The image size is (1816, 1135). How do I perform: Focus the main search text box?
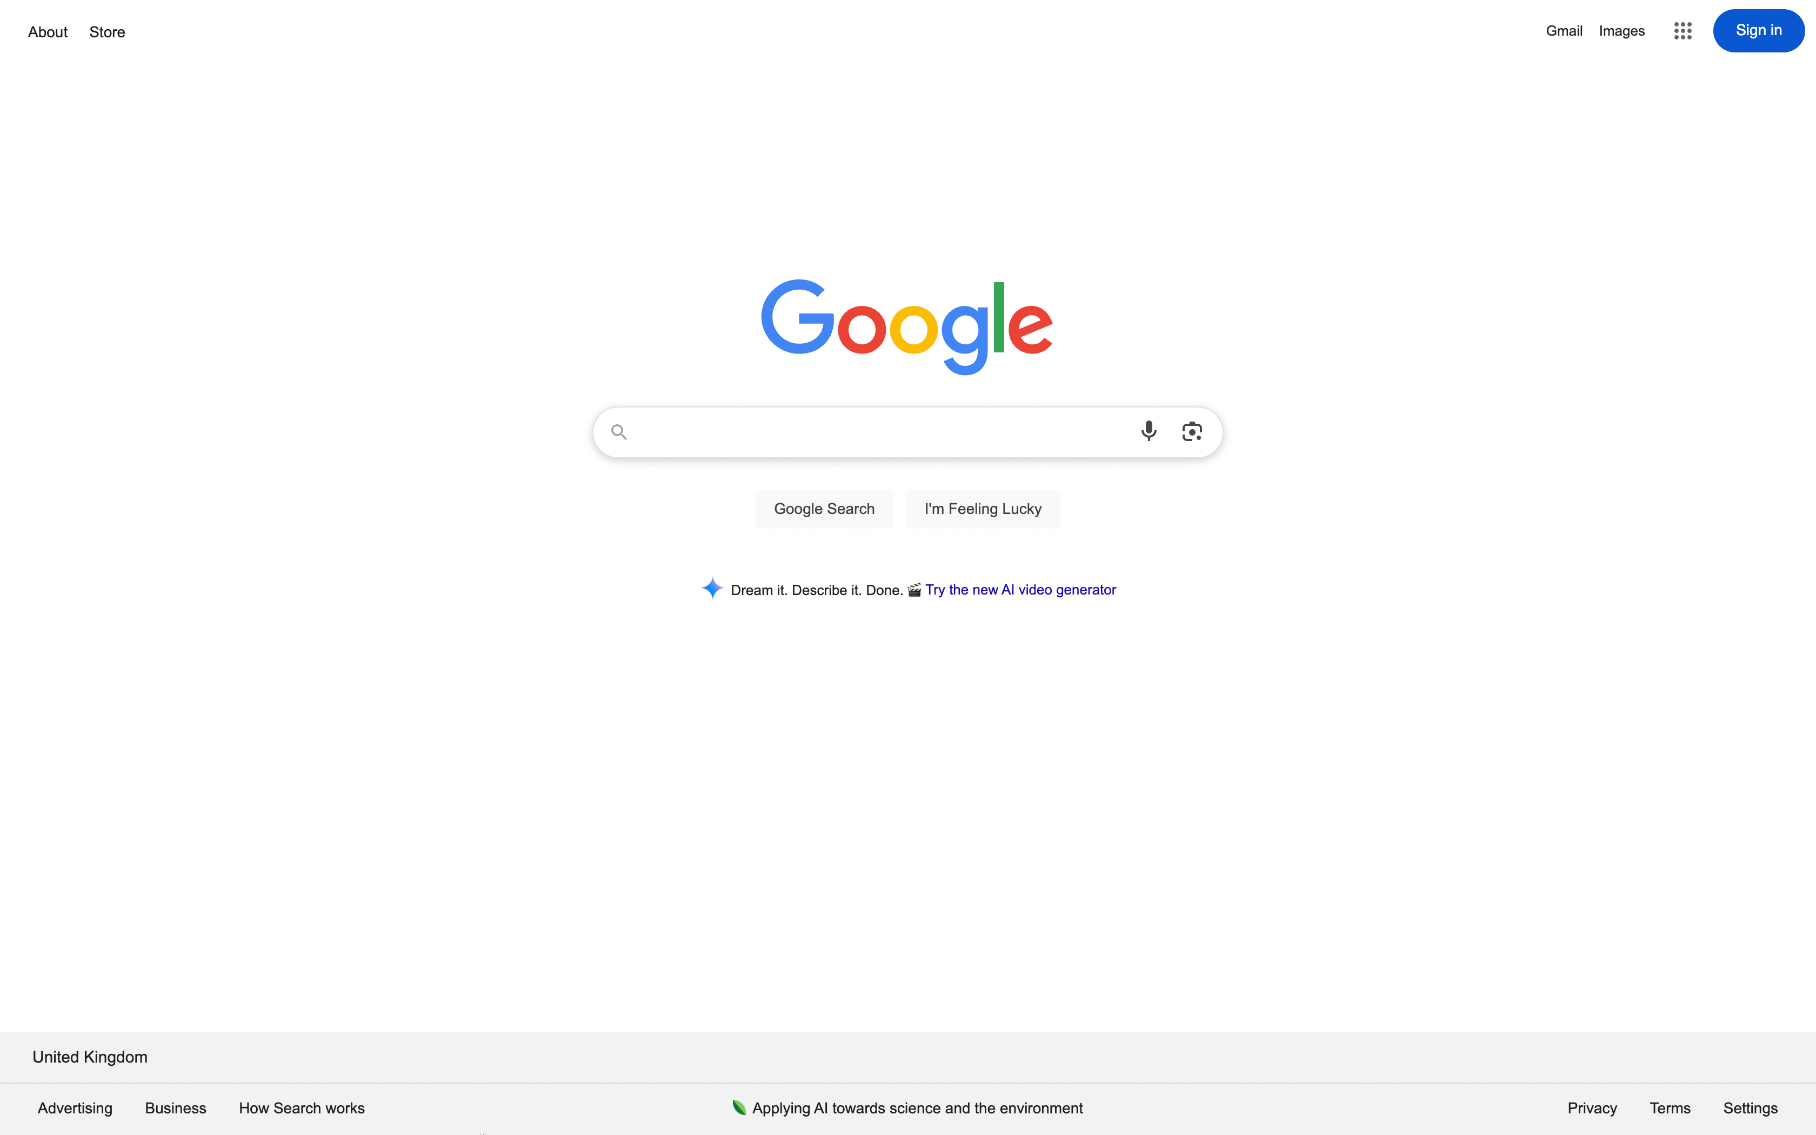(882, 432)
